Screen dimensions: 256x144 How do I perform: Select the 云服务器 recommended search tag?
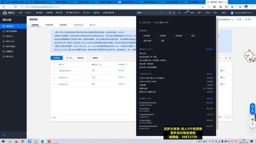pyautogui.click(x=147, y=36)
